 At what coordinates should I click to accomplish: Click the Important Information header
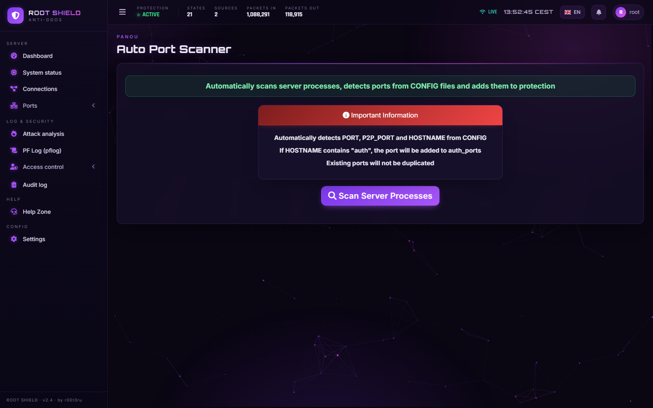pos(380,115)
